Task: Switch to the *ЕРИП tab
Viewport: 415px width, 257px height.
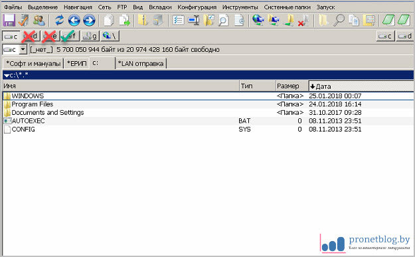Action: pos(77,64)
